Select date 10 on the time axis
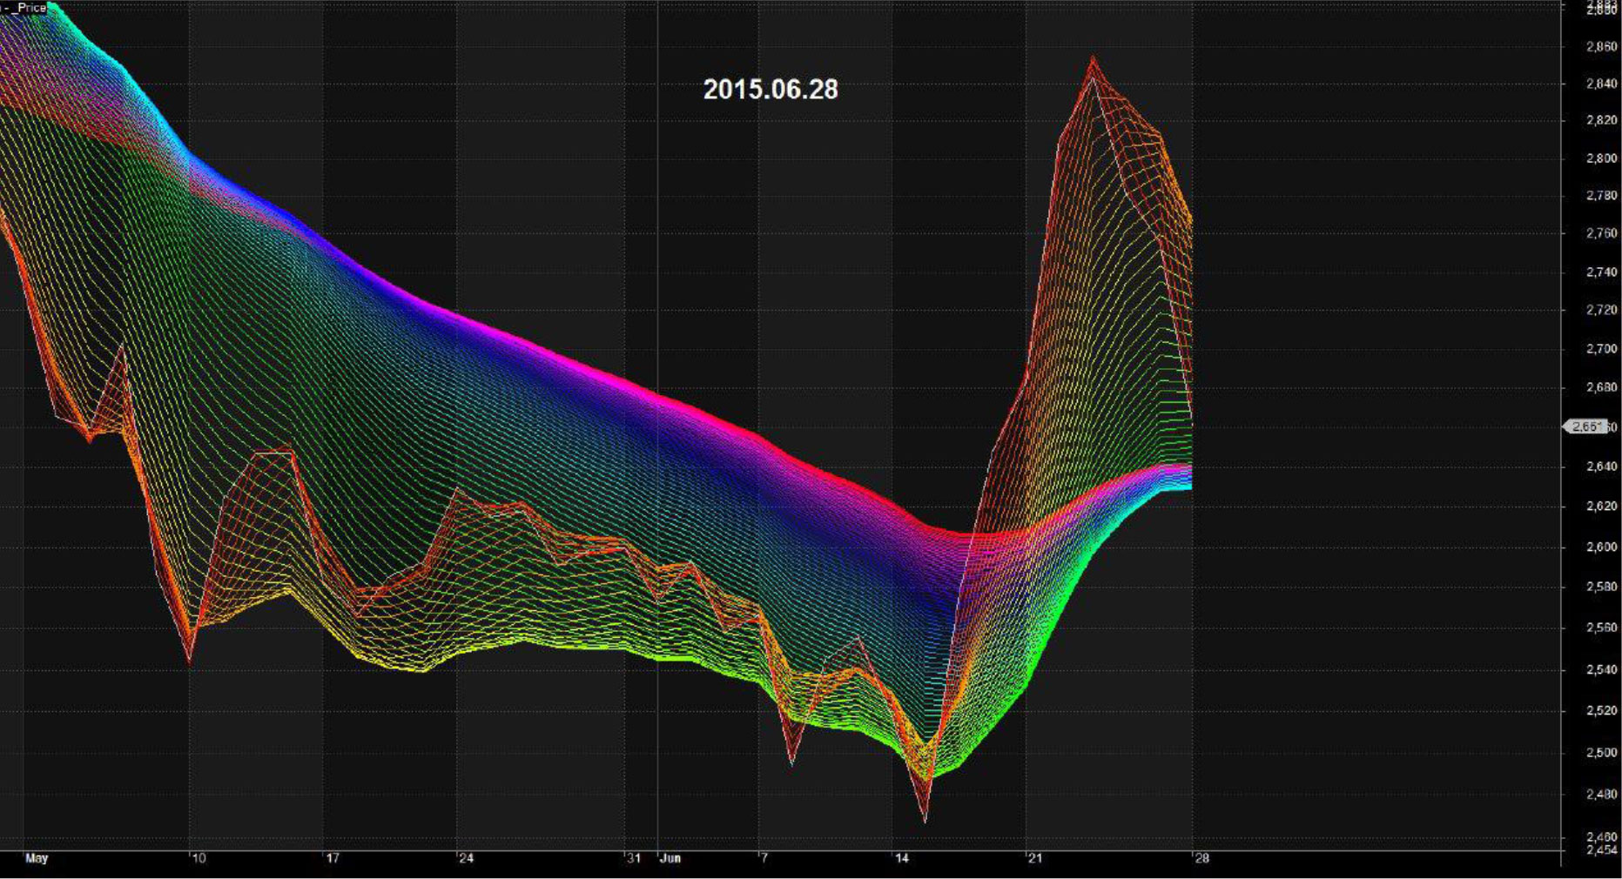Viewport: 1622px width, 879px height. [199, 858]
